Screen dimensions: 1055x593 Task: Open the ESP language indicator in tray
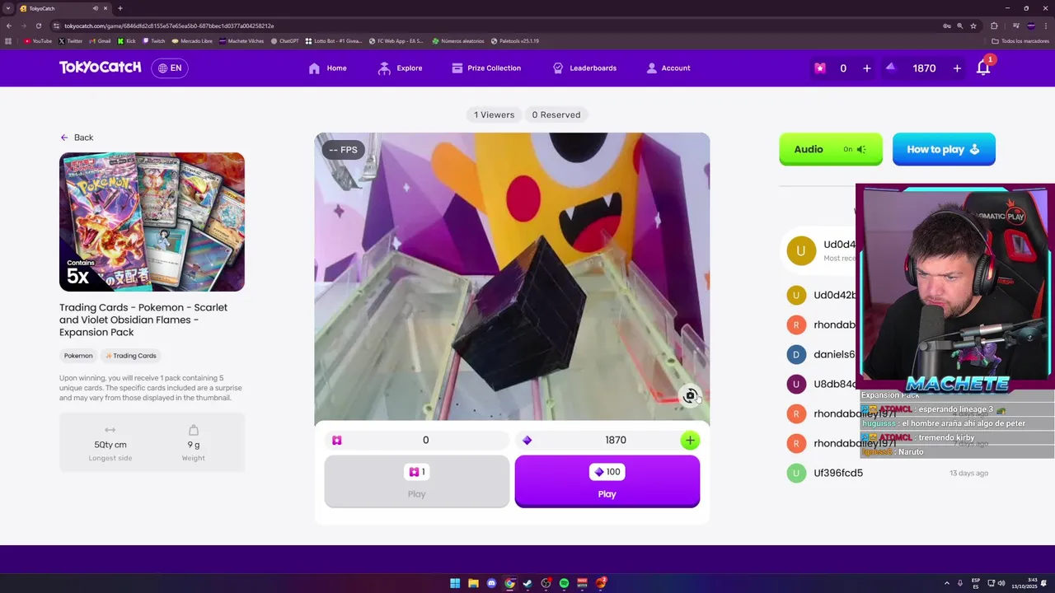point(976,583)
